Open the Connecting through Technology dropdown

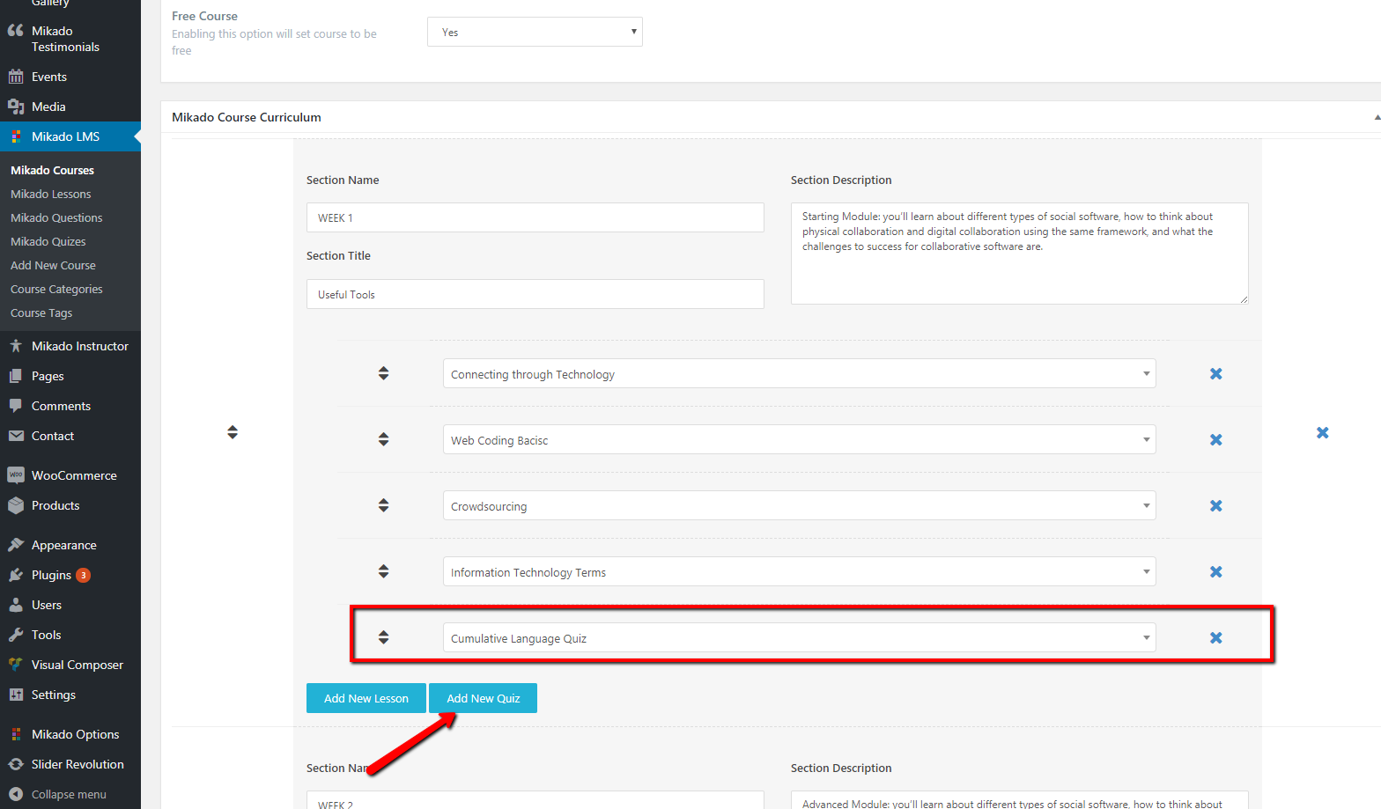coord(799,373)
